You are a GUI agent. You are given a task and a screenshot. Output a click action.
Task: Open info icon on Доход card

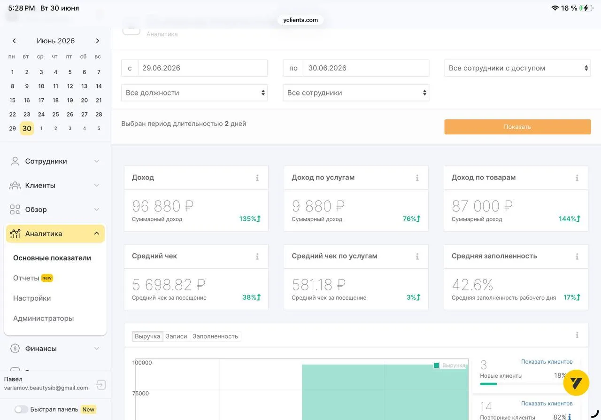point(257,178)
